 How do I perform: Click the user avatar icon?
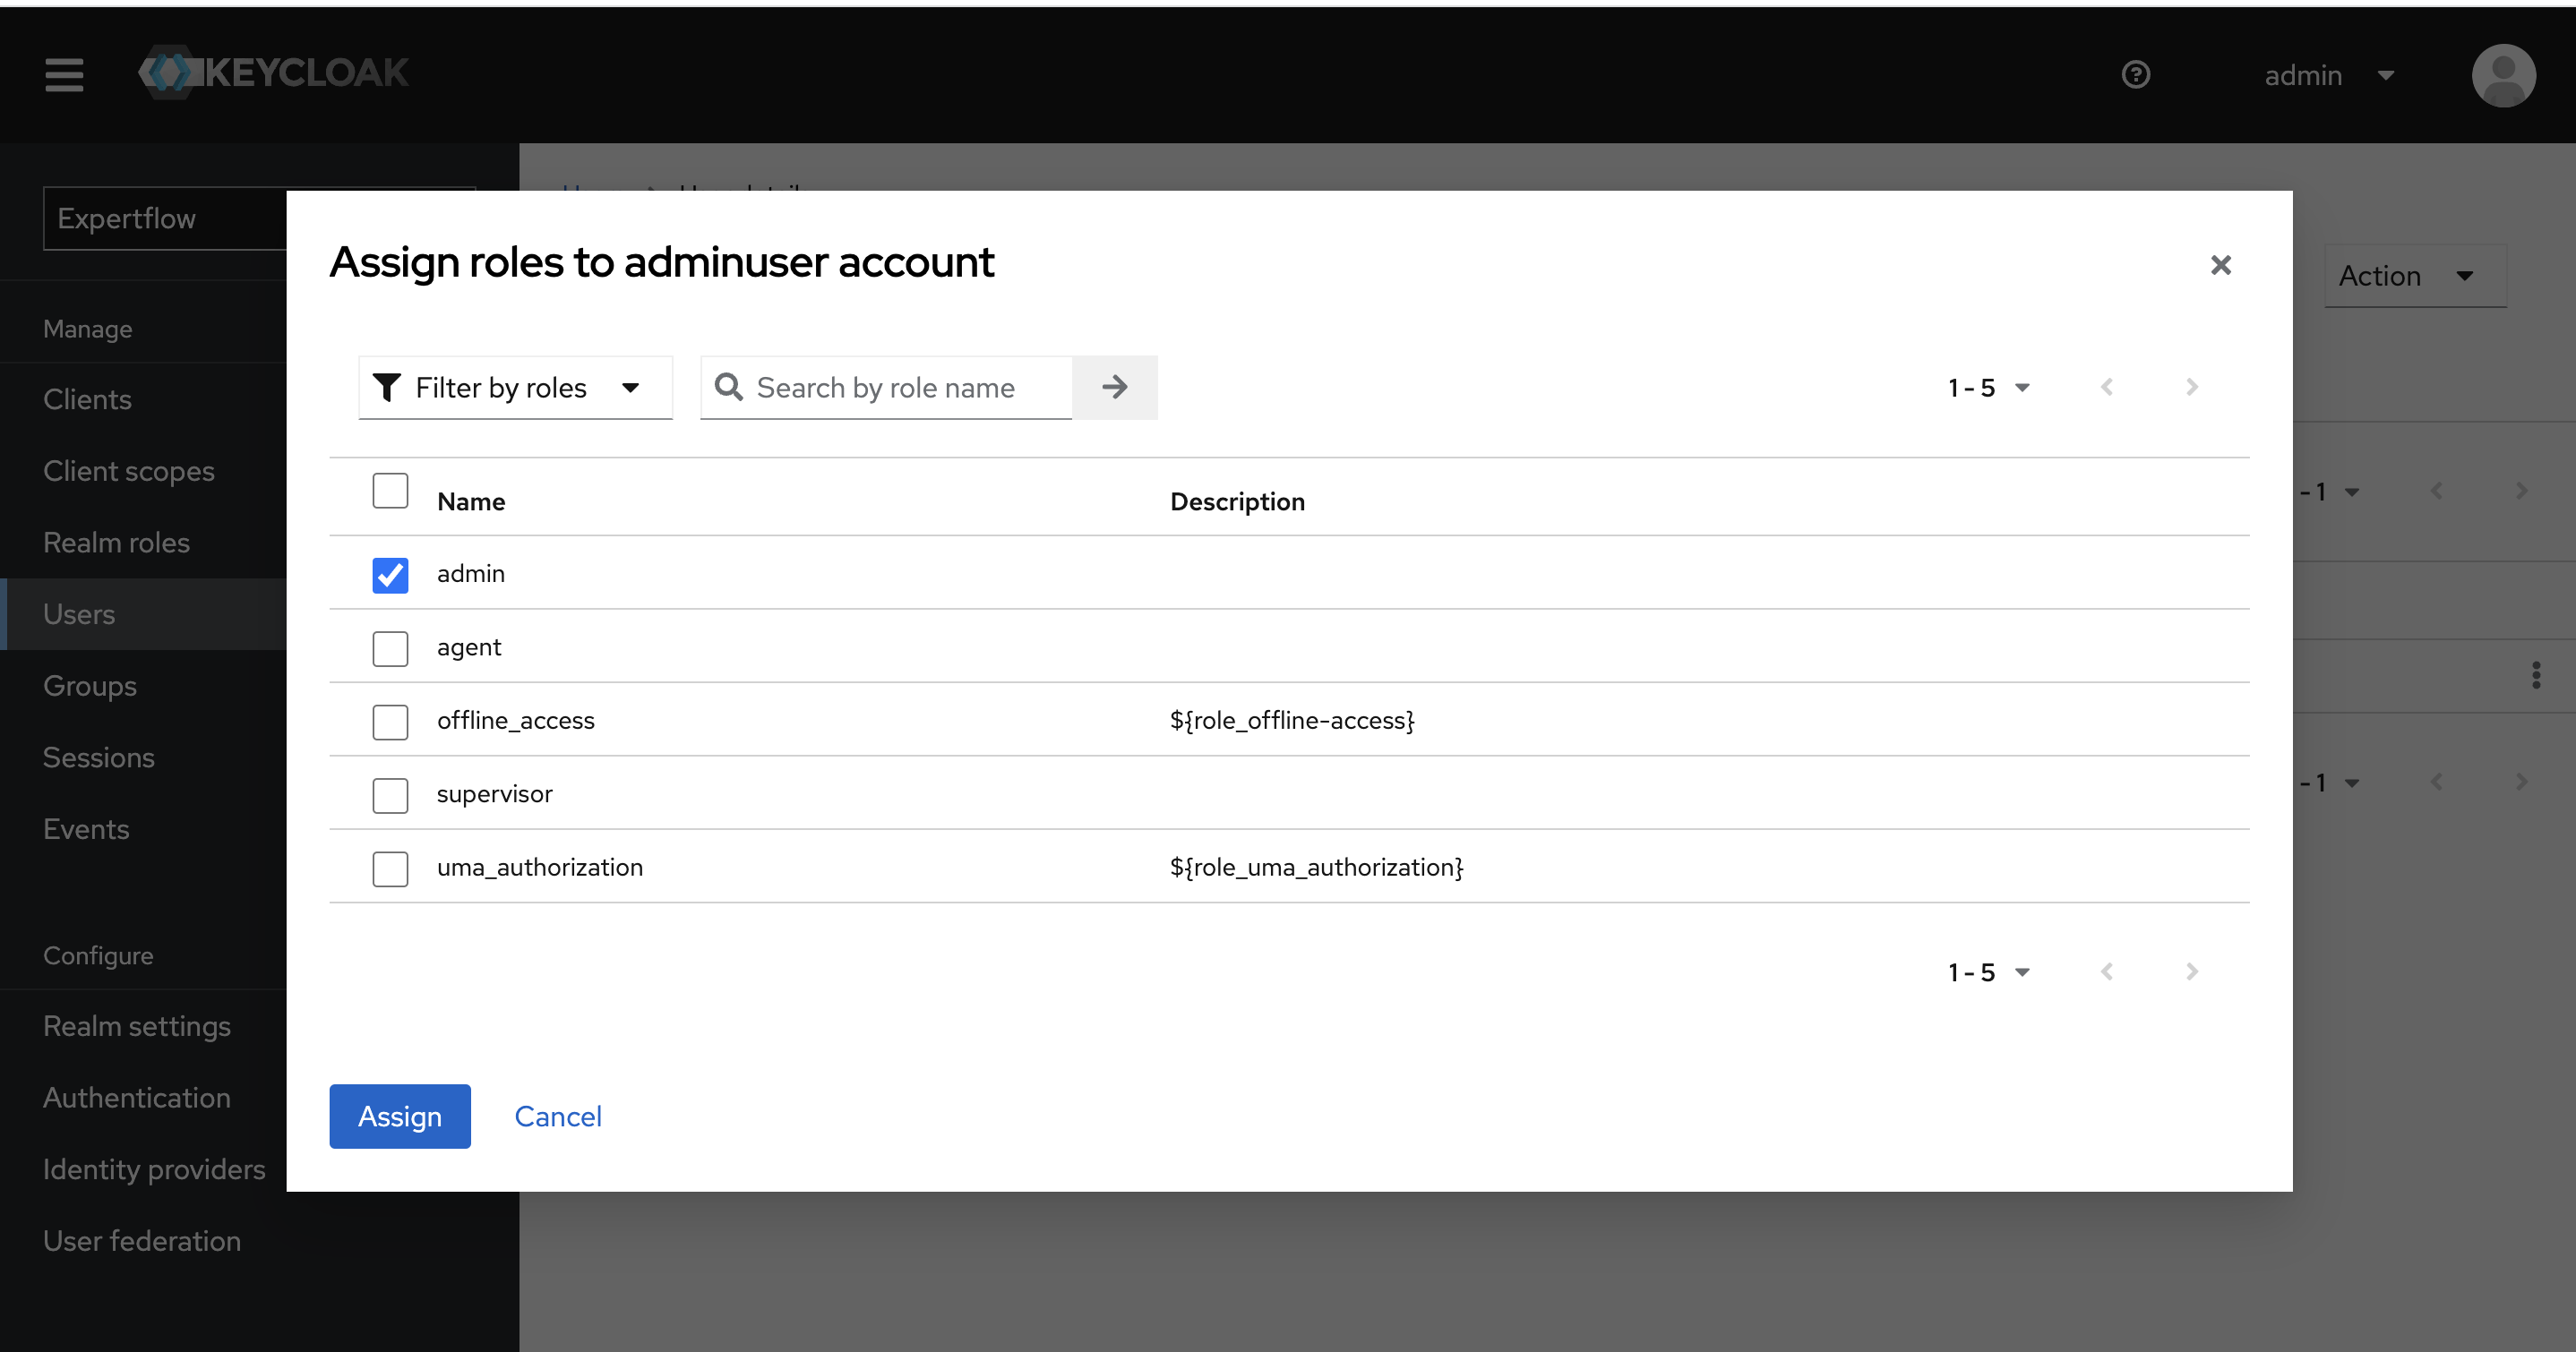2503,75
